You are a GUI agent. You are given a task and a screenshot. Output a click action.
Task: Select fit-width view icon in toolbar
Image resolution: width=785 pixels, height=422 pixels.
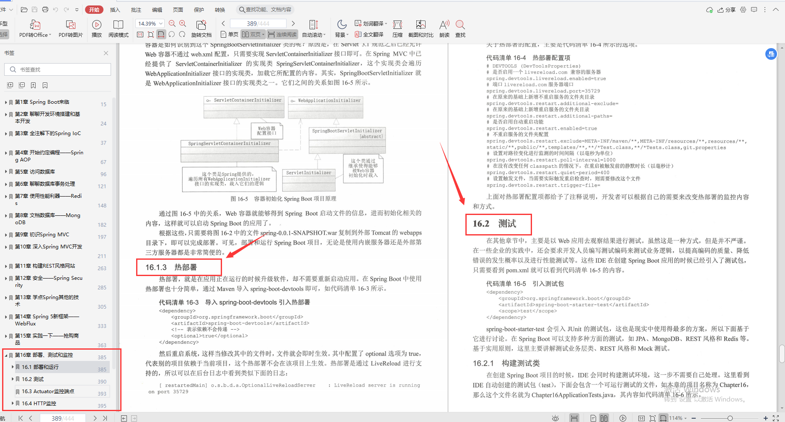[x=161, y=34]
